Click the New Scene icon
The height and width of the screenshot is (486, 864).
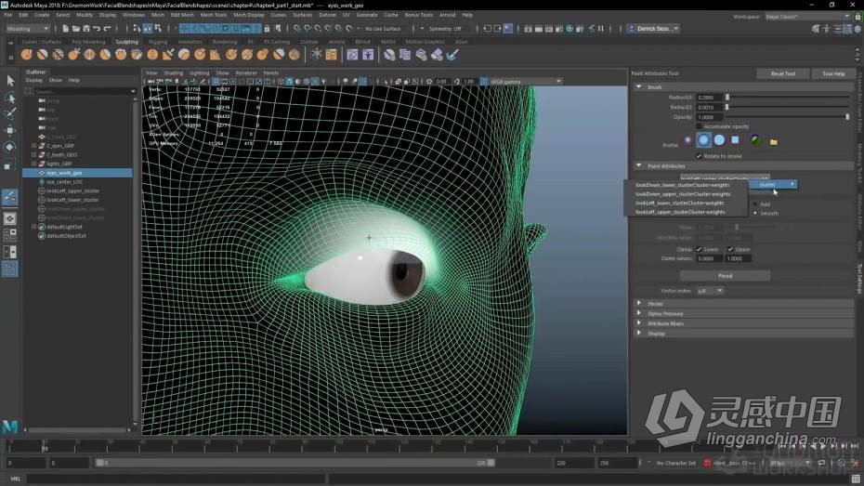tap(66, 29)
